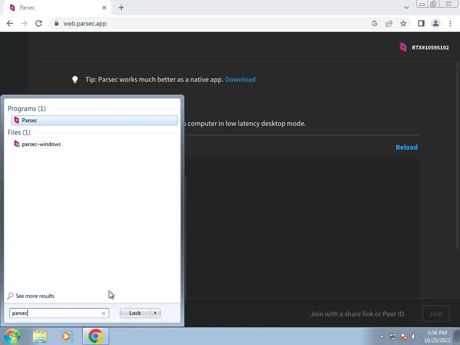The image size is (460, 345).
Task: Click the Parsec logo beside username
Action: coord(403,47)
